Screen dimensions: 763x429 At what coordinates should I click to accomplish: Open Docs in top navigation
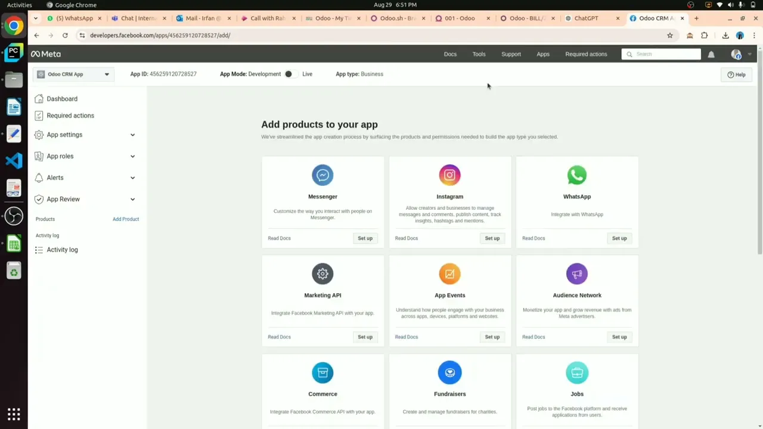450,54
